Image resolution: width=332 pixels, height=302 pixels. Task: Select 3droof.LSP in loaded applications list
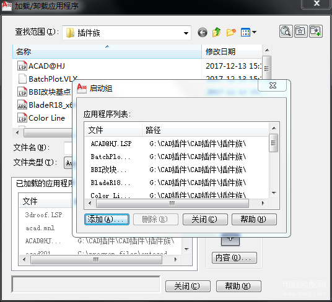click(x=43, y=215)
